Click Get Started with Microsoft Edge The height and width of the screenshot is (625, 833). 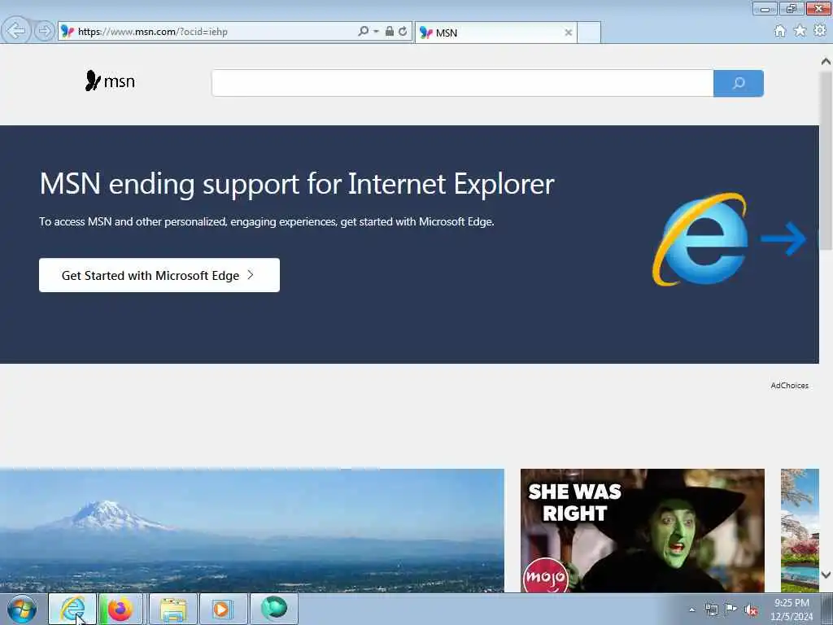click(x=159, y=275)
